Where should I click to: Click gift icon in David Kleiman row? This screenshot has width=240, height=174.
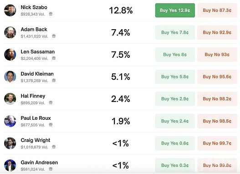(x=54, y=80)
